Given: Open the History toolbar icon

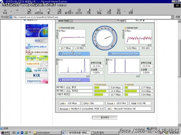Looking at the screenshot, I should coord(89,12).
